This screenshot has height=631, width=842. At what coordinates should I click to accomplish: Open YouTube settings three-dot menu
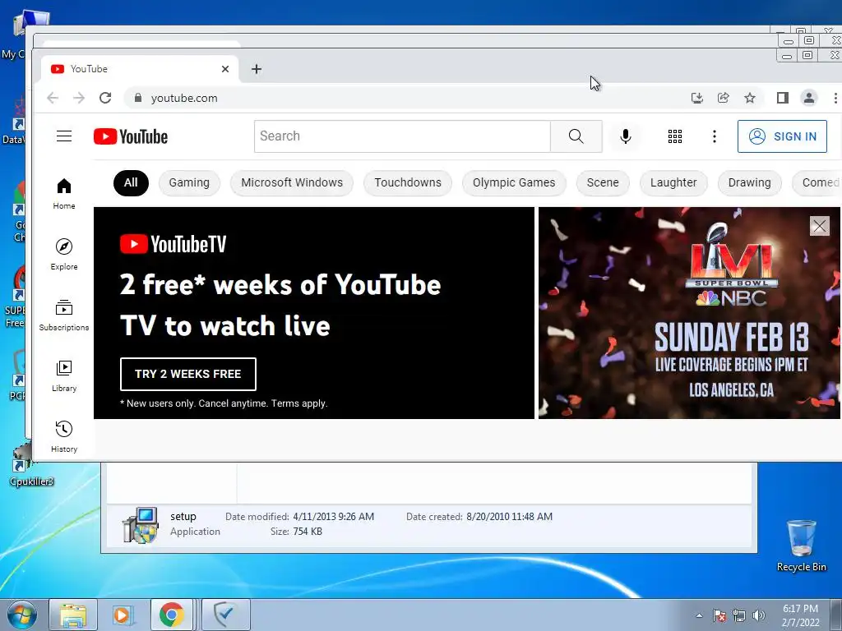(715, 136)
